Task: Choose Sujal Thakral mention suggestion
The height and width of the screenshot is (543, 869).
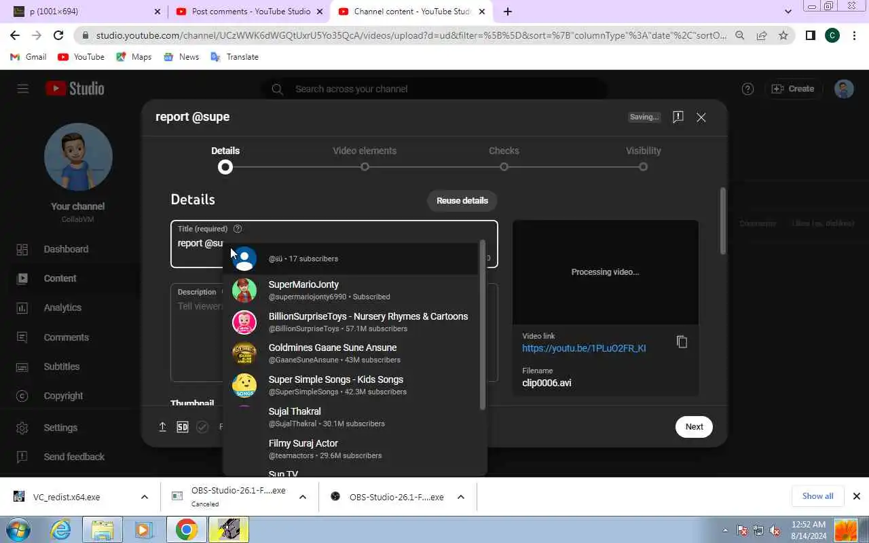Action: pos(350,417)
